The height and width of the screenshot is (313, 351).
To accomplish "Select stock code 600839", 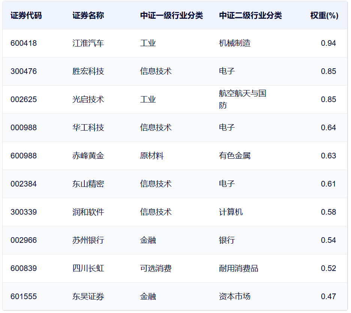I will (24, 268).
